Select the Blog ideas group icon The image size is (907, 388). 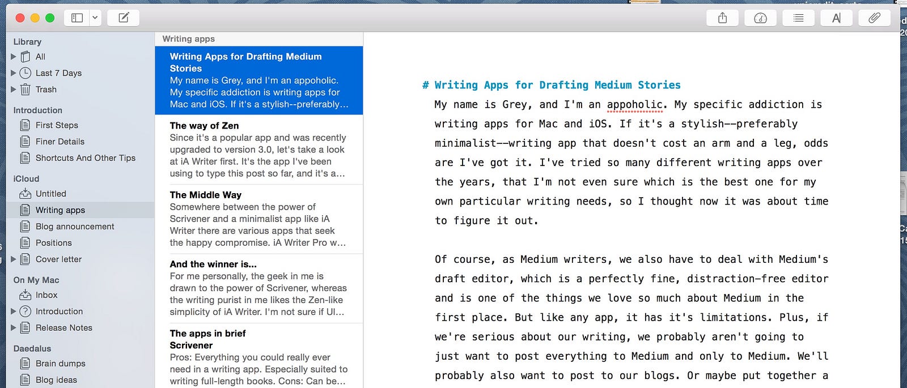[26, 380]
